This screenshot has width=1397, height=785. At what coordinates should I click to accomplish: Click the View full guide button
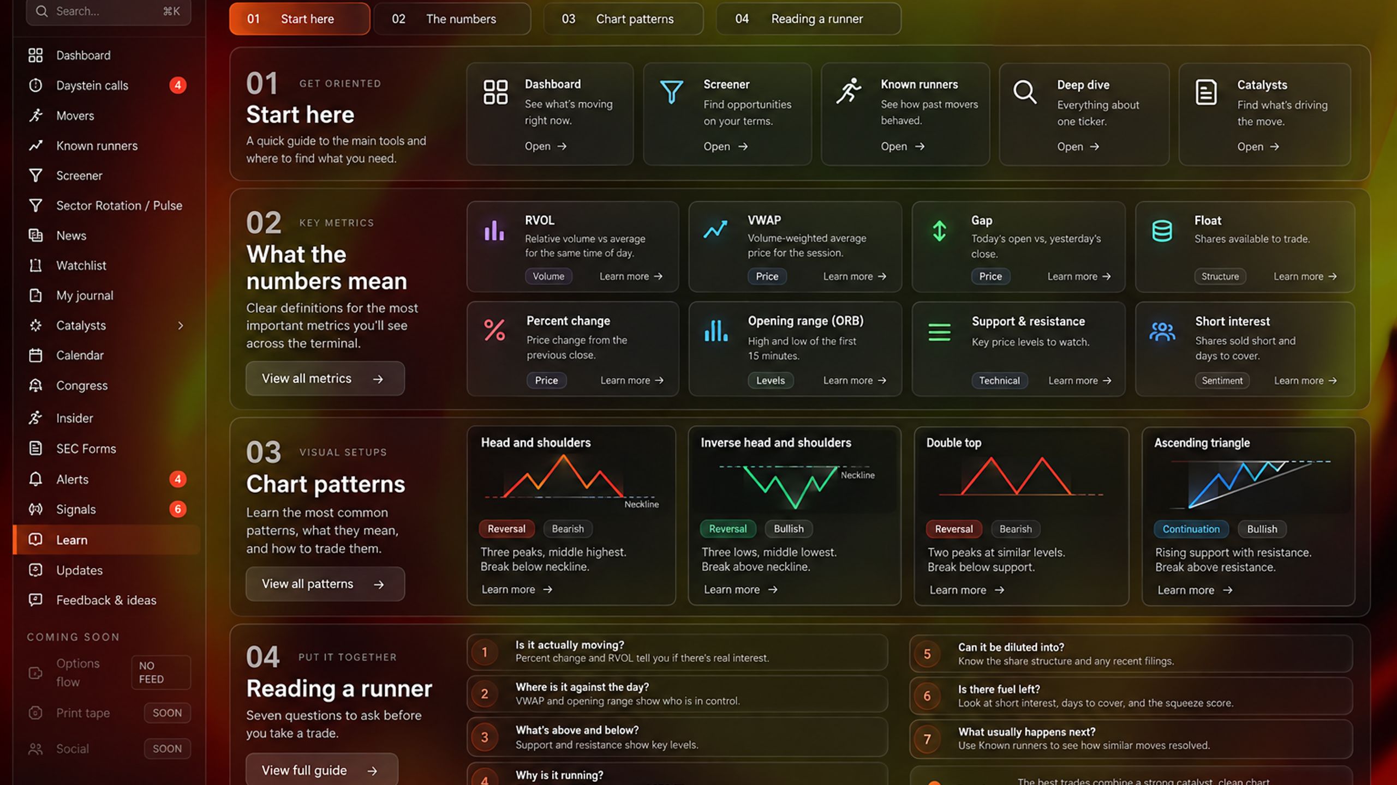click(x=322, y=770)
